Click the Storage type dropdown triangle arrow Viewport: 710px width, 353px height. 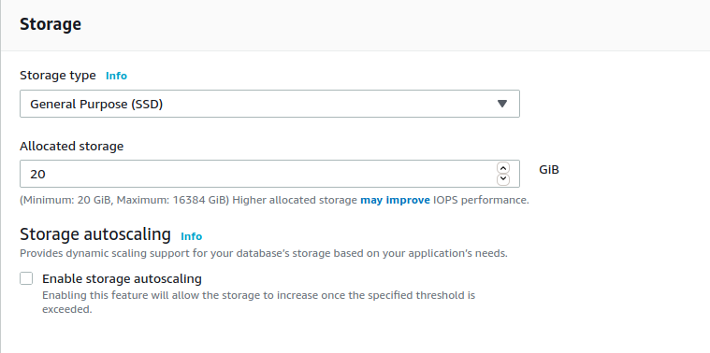click(x=501, y=104)
